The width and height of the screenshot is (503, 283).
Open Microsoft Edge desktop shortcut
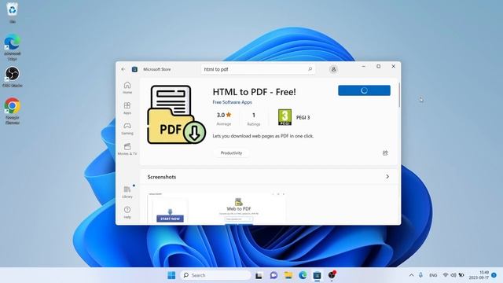(13, 47)
